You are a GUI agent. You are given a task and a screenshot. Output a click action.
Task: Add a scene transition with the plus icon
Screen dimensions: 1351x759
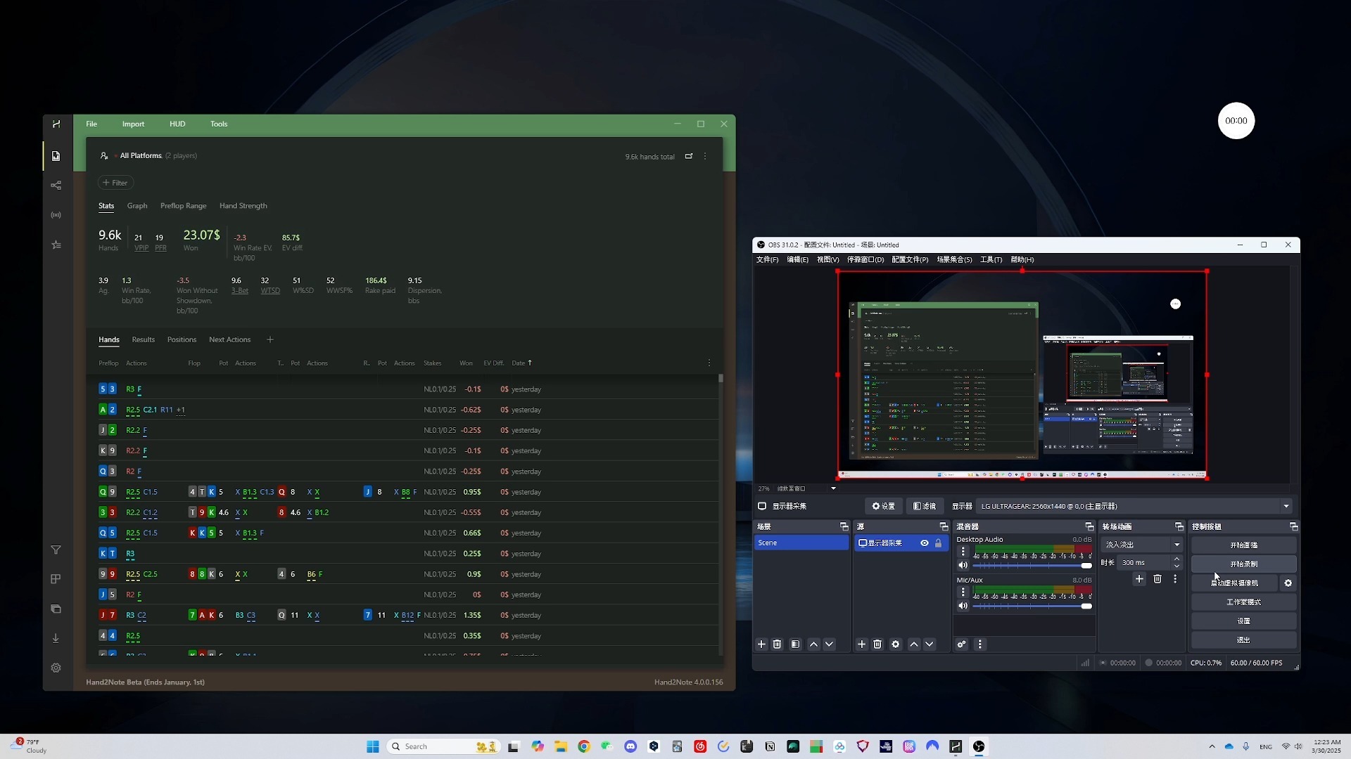point(1139,578)
